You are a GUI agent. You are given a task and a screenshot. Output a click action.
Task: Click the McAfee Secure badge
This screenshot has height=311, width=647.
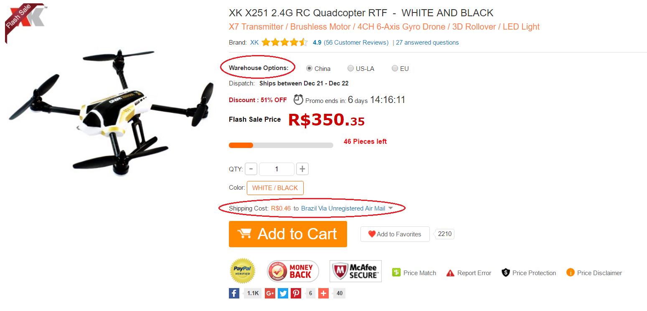tap(355, 271)
